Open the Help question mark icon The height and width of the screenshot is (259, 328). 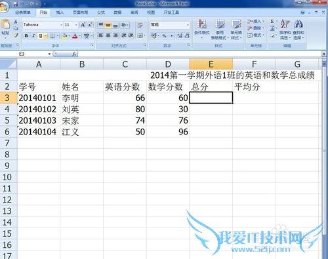[302, 12]
